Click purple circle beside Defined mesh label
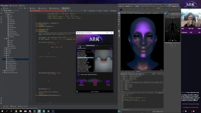This screenshot has height=113, width=201. pyautogui.click(x=79, y=74)
